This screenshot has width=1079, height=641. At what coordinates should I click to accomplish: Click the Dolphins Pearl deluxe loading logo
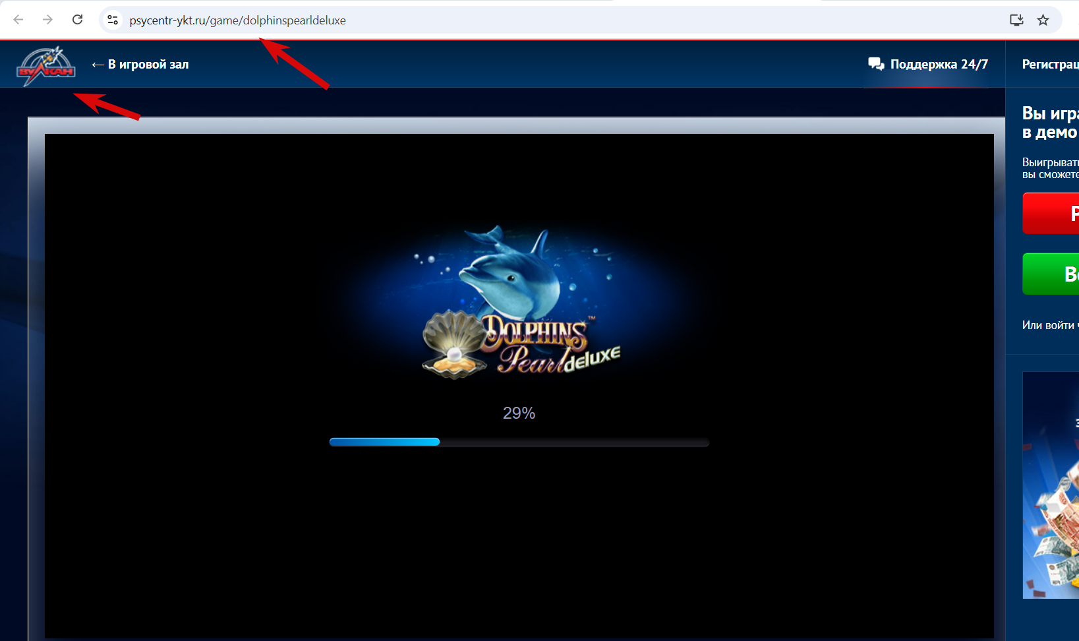pyautogui.click(x=519, y=303)
